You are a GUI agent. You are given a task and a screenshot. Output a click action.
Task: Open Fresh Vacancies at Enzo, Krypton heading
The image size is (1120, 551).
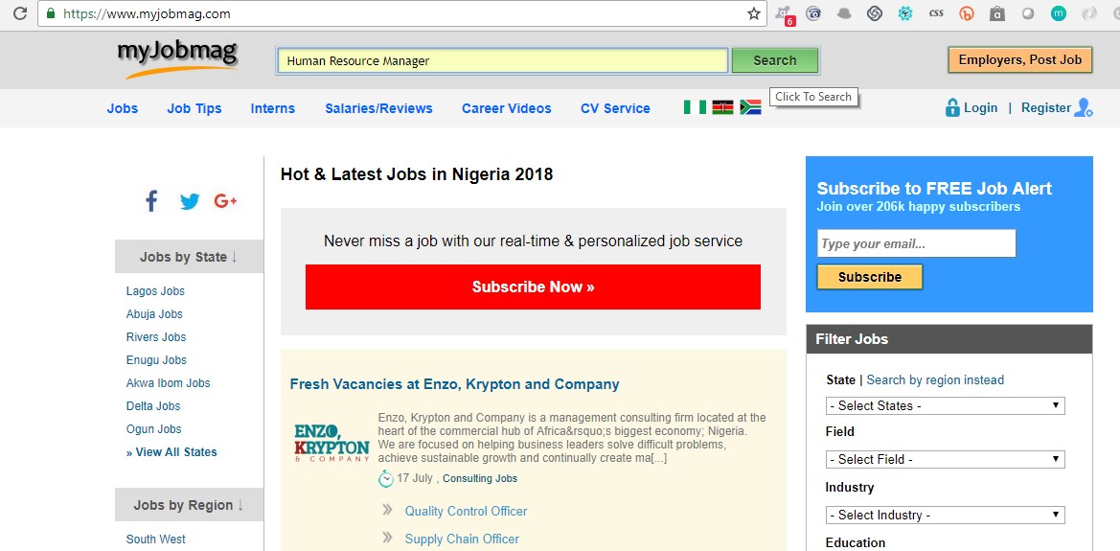pos(454,383)
